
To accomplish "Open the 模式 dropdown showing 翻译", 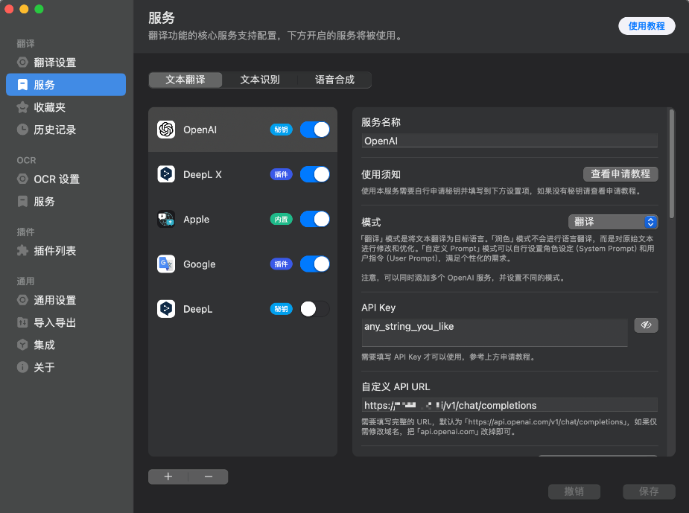I will [x=613, y=222].
